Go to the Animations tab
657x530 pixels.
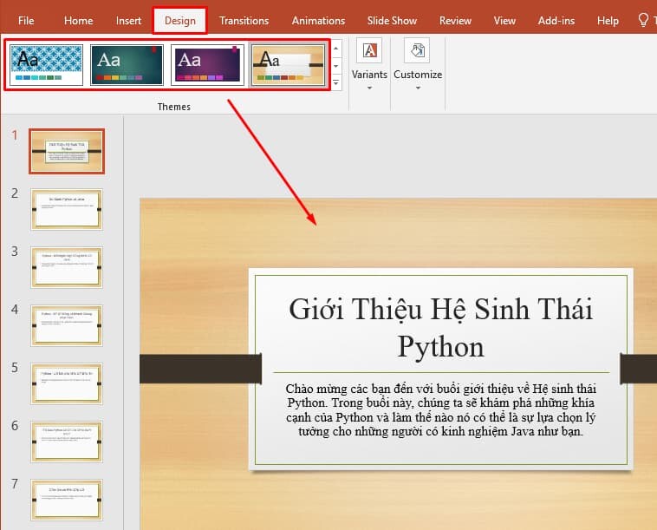(318, 20)
